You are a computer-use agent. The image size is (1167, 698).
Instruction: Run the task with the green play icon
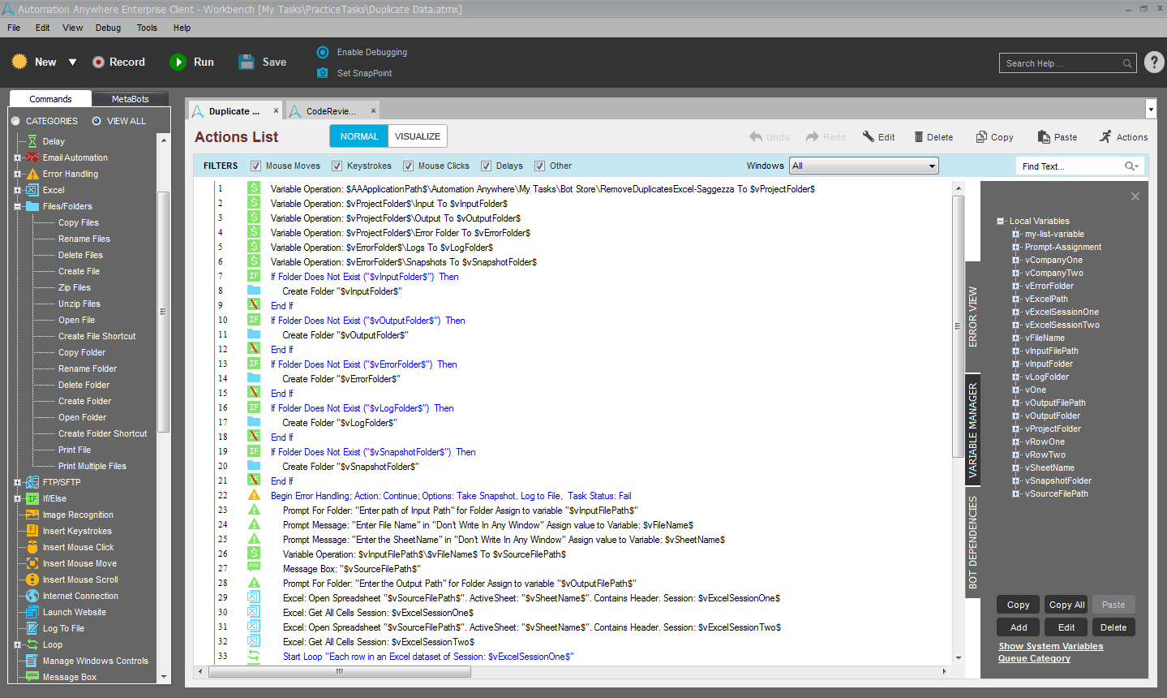(x=178, y=62)
